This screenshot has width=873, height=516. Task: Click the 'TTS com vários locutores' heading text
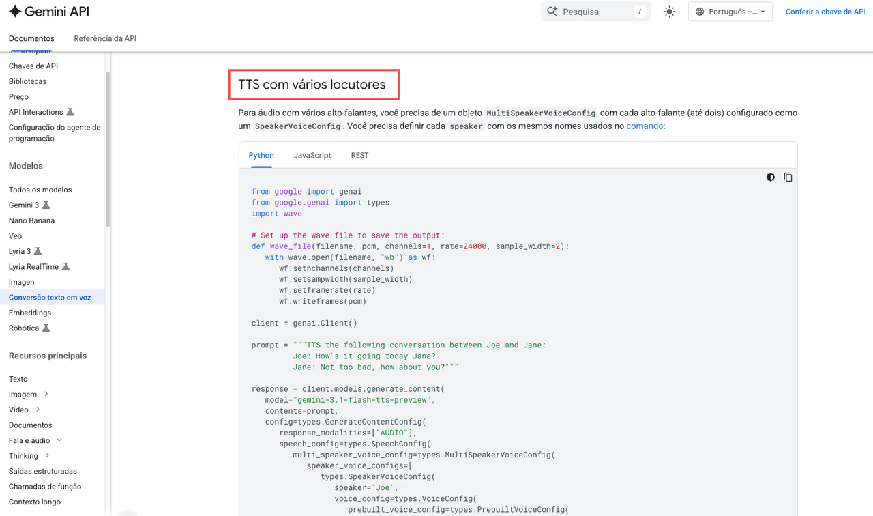312,85
